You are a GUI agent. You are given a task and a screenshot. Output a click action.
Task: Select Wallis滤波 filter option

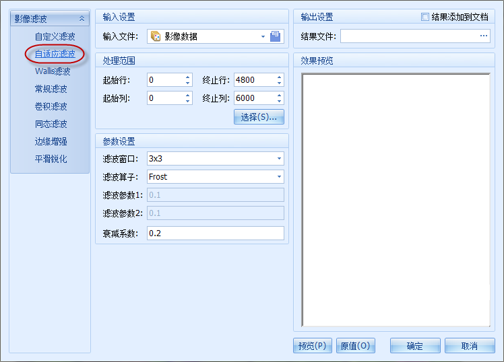point(52,71)
